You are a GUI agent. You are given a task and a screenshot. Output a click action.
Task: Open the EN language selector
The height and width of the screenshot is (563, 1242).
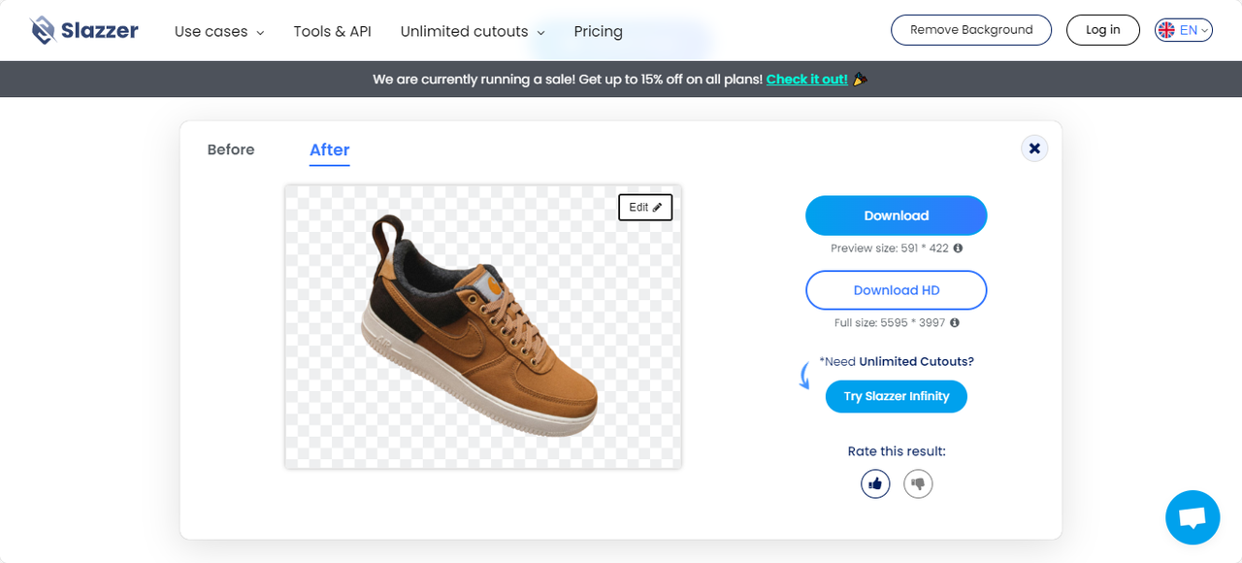[x=1184, y=30]
